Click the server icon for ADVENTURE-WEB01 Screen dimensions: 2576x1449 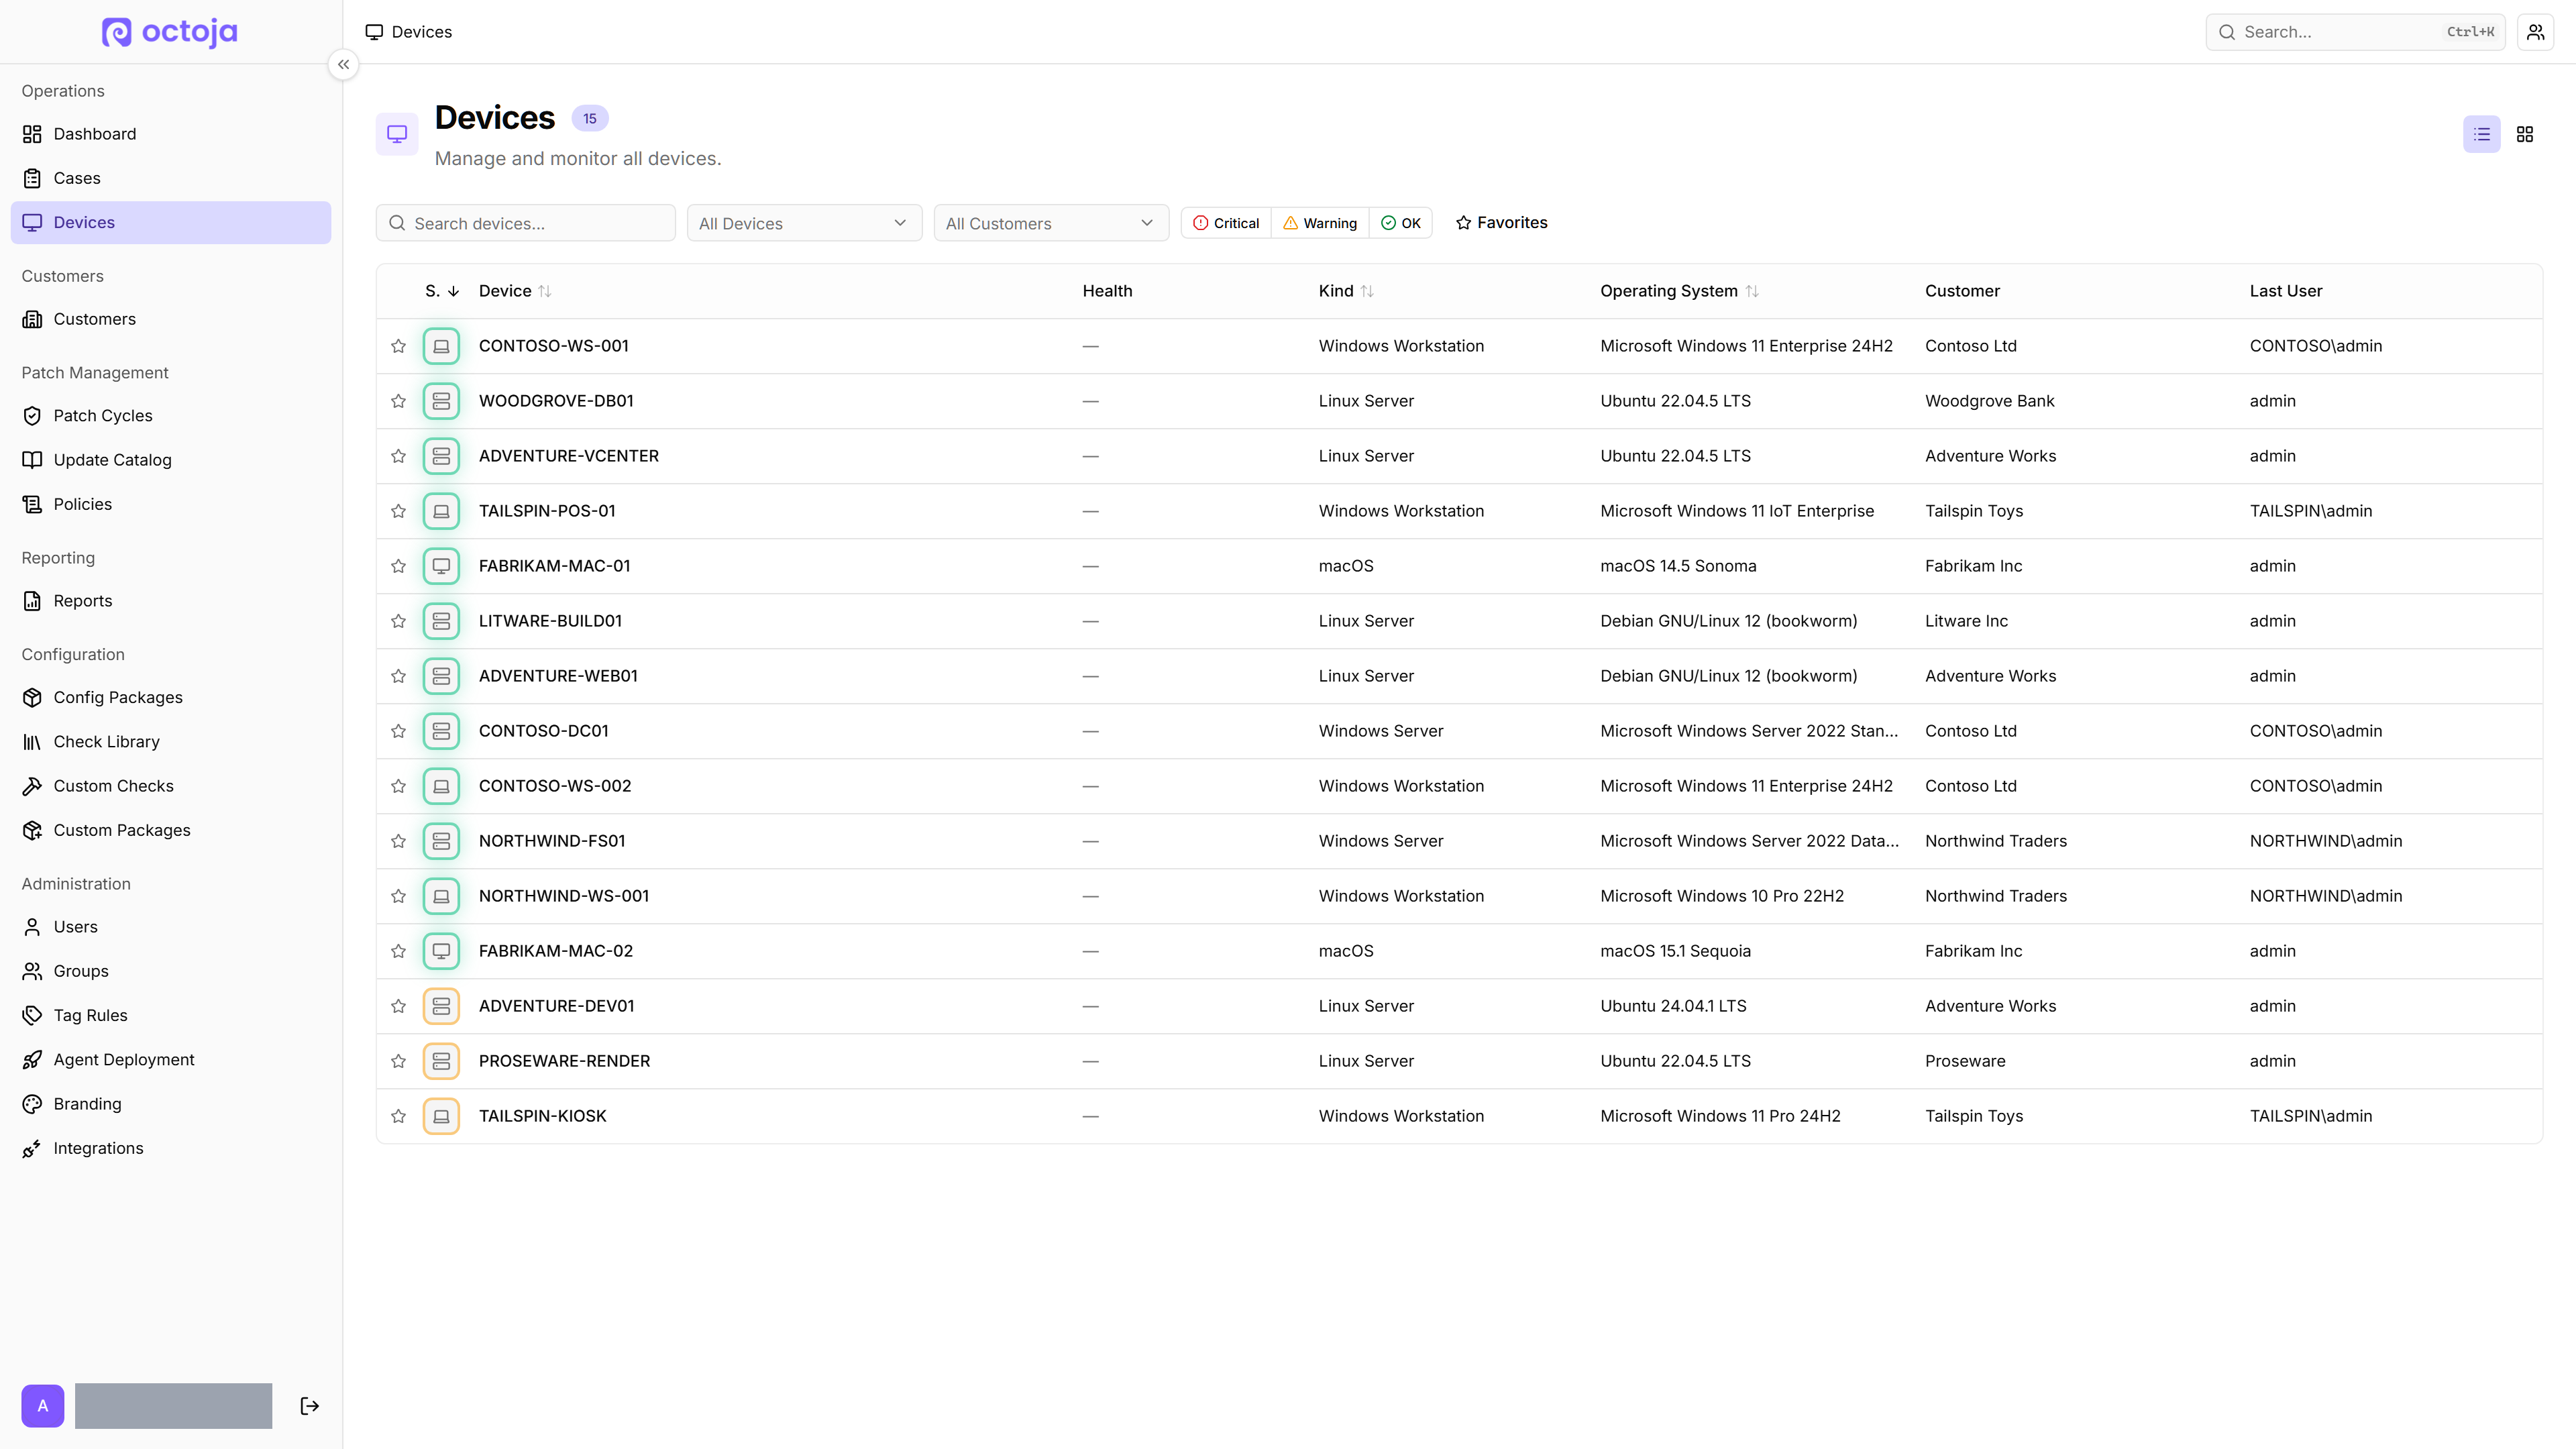(x=441, y=676)
